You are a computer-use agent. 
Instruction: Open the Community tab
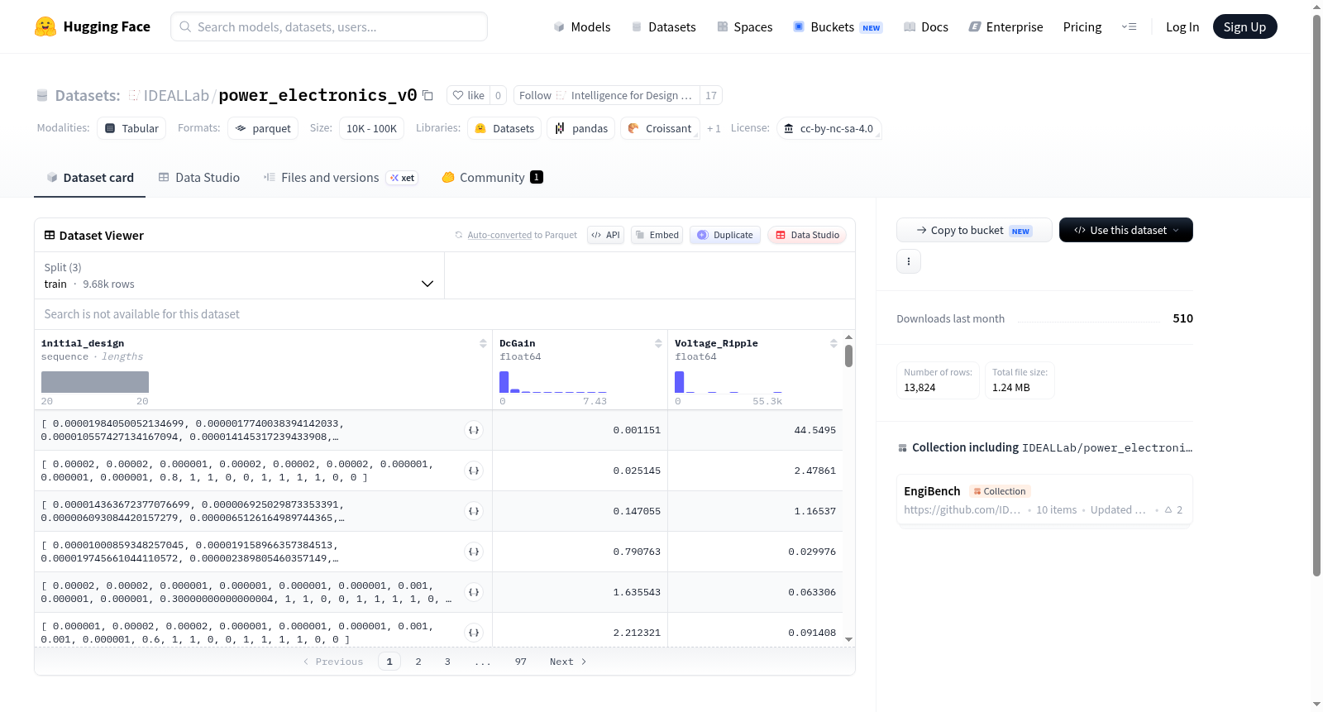492,178
